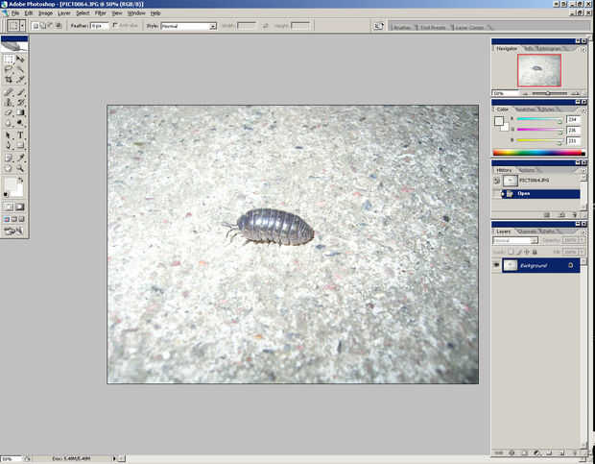The height and width of the screenshot is (464, 595).
Task: Toggle the Anti-aliased checkbox
Action: (x=115, y=25)
